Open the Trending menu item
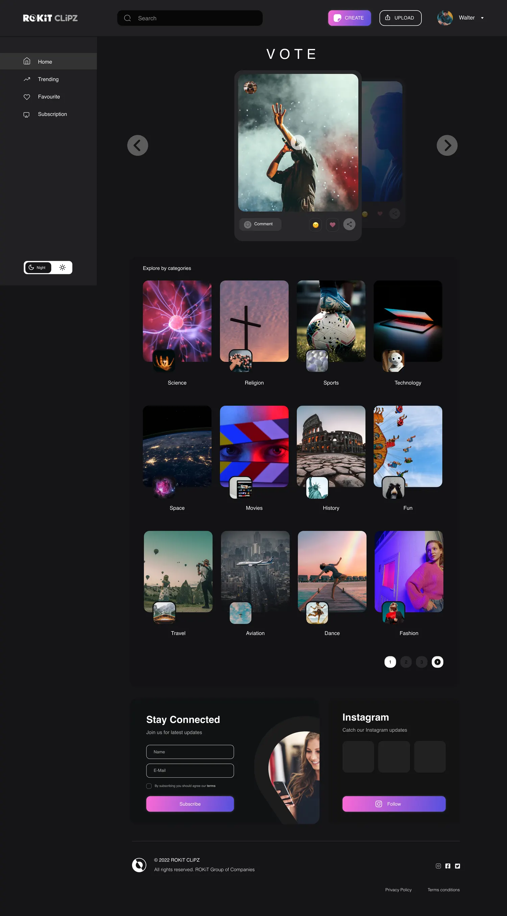507x916 pixels. tap(48, 79)
